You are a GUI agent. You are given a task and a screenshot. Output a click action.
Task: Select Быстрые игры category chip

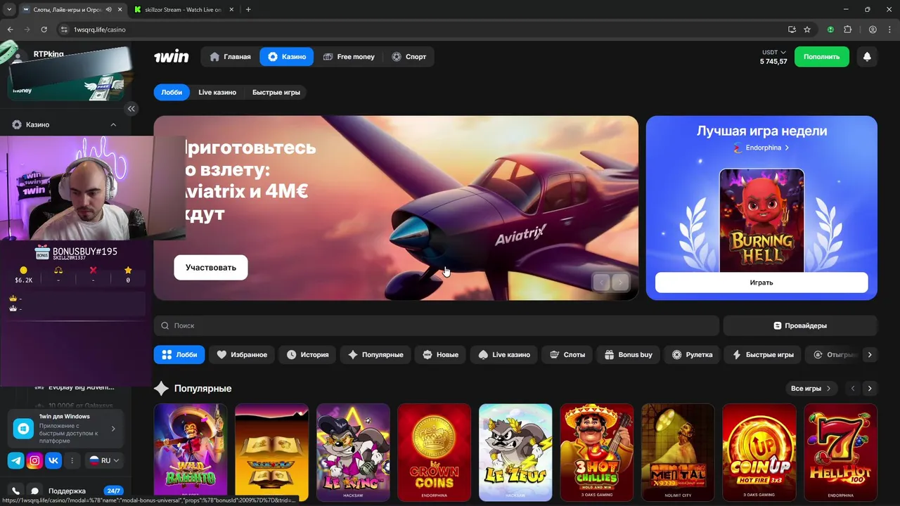tap(763, 355)
